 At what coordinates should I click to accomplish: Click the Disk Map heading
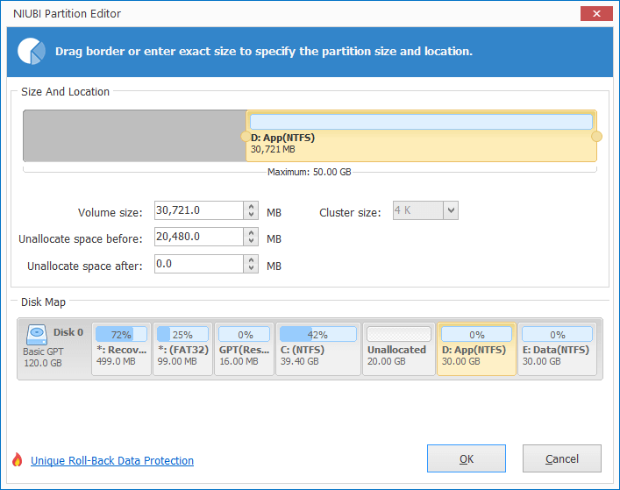pos(43,302)
